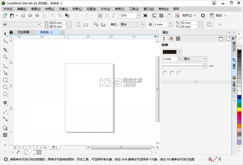Screen dimensions: 243x165
Task: Open the outline color dropdown
Action: point(179,52)
